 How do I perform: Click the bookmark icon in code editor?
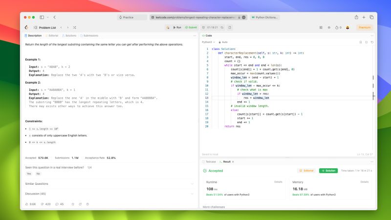point(360,42)
